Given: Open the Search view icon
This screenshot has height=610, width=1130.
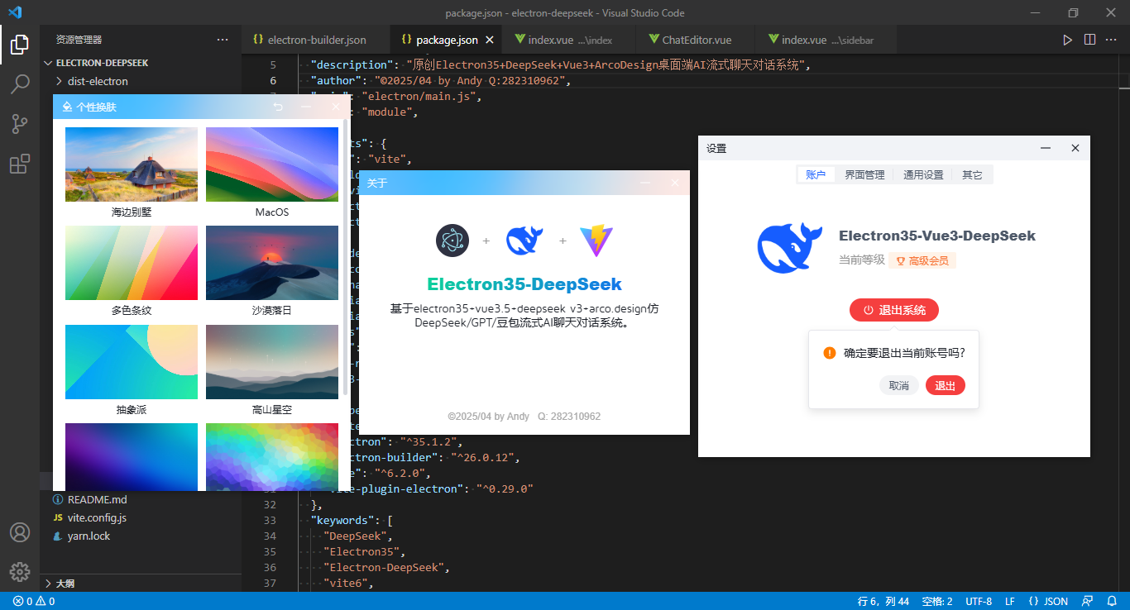Looking at the screenshot, I should [x=20, y=84].
